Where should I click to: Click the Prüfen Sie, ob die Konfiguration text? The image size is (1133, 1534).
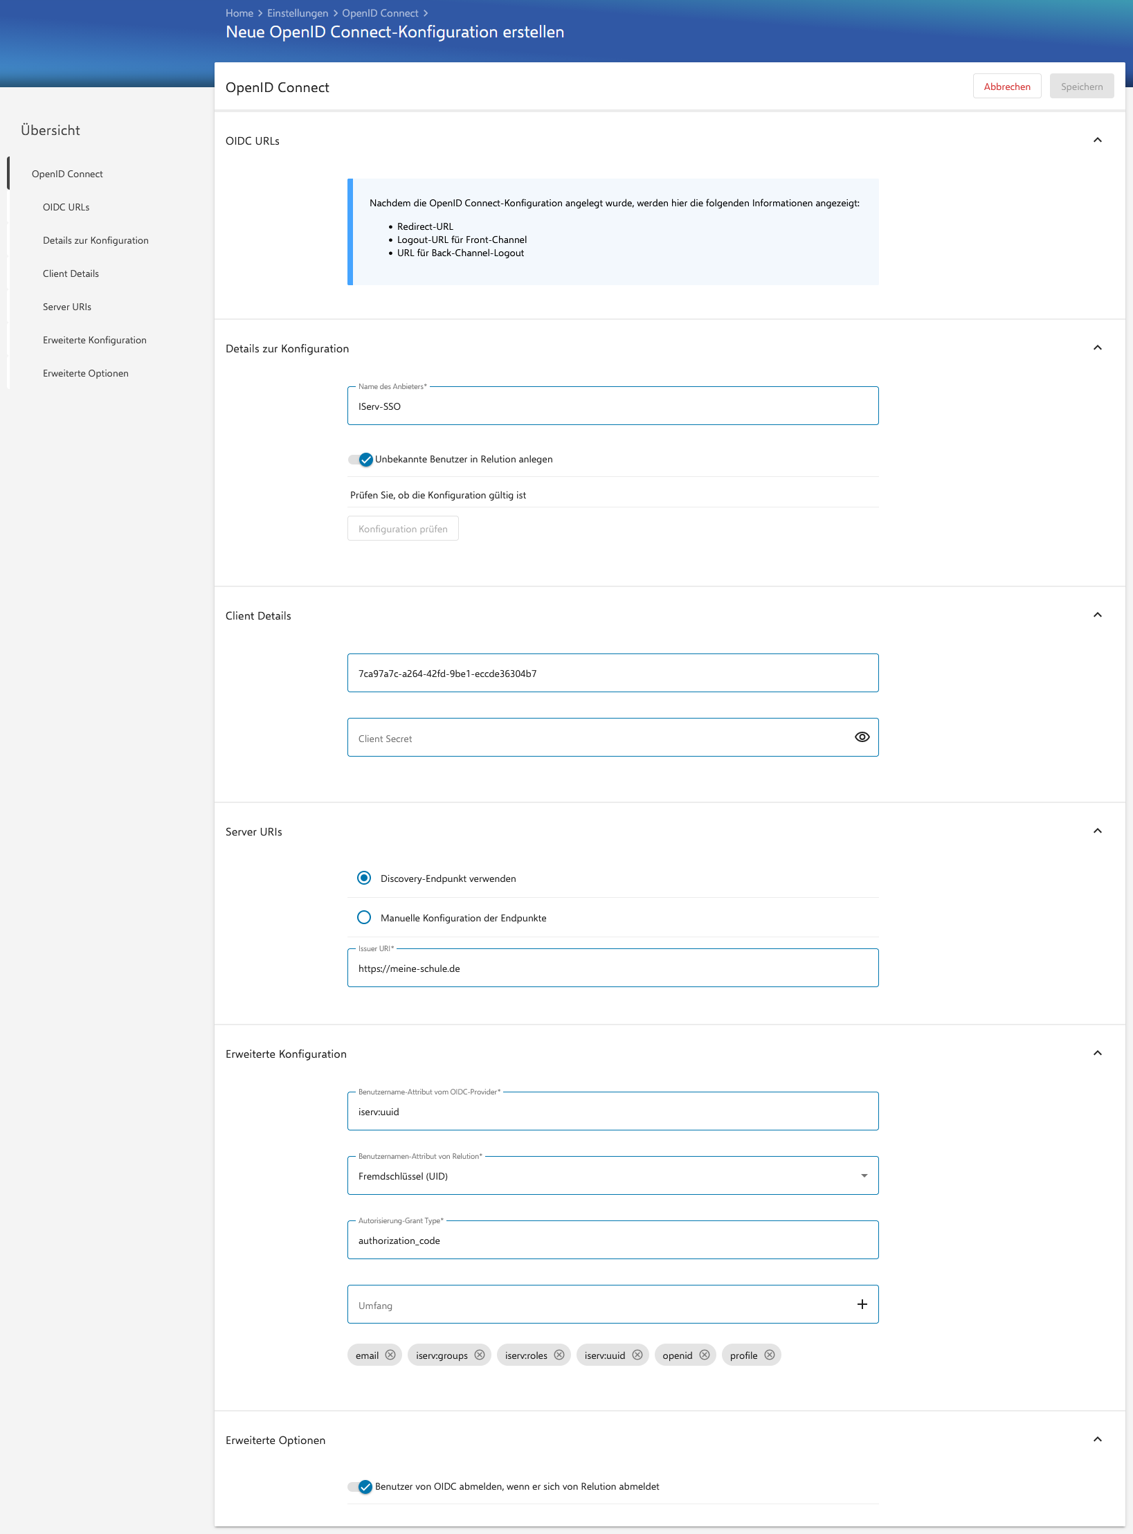[x=438, y=495]
